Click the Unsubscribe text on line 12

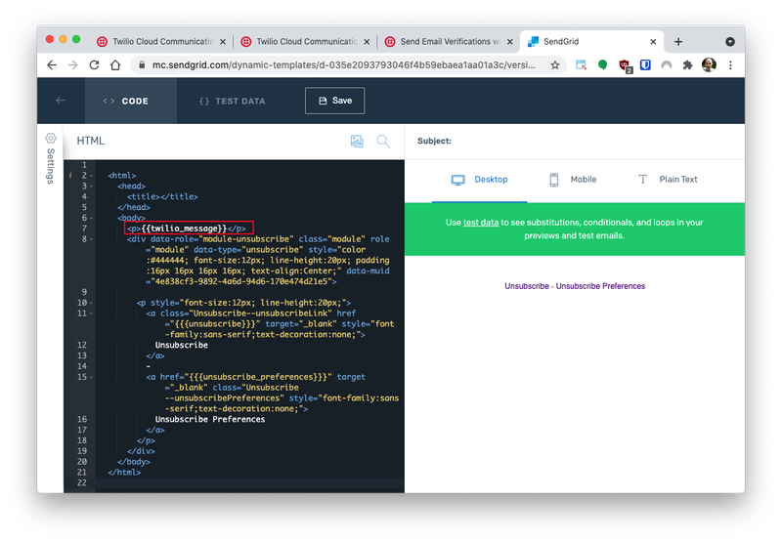182,346
